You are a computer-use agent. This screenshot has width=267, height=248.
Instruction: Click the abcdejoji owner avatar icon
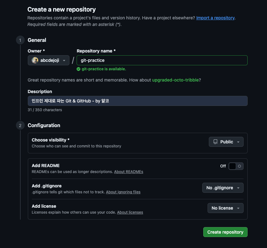coord(35,60)
